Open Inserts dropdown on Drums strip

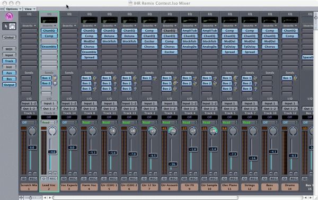[x=290, y=25]
